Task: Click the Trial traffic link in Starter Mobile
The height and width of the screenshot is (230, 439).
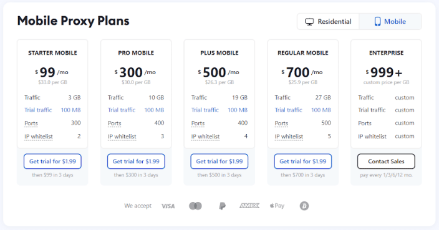Action: click(38, 110)
